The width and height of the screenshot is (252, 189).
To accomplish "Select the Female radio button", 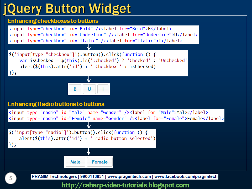I will coord(100,162).
